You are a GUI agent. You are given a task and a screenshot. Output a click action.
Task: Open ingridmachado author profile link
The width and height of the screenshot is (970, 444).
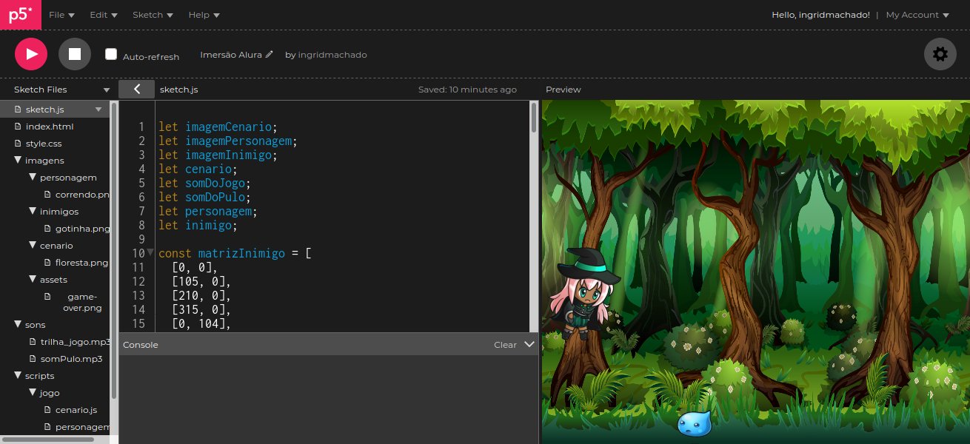coord(332,55)
